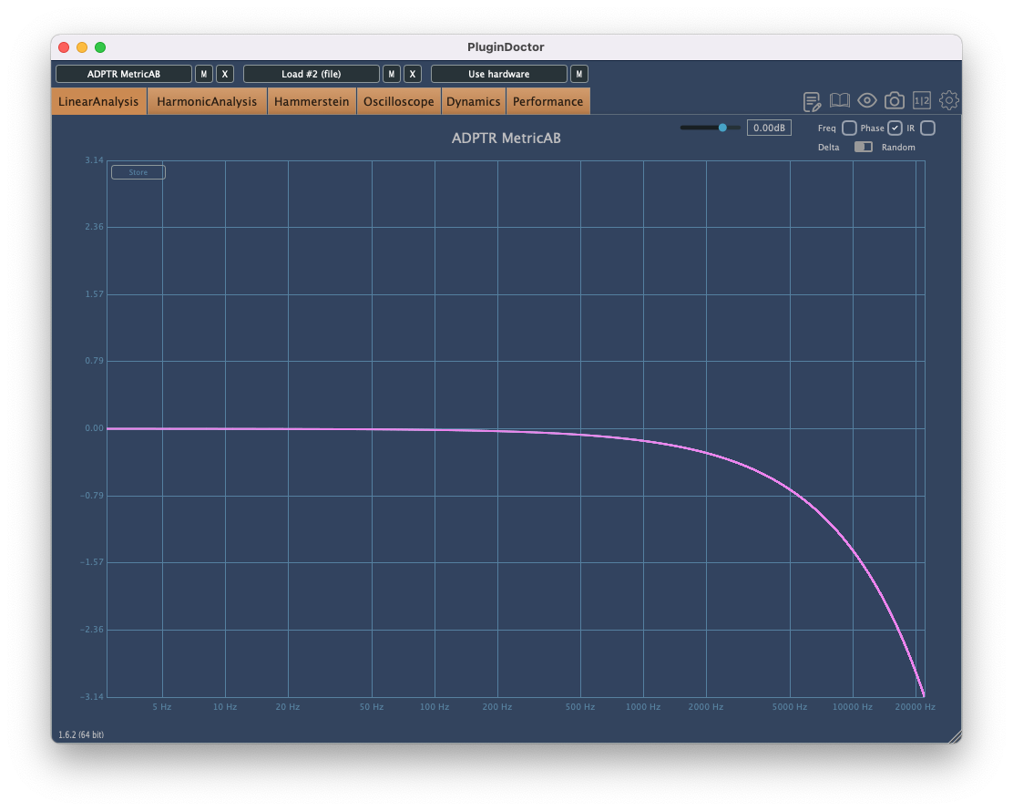Image resolution: width=1013 pixels, height=811 pixels.
Task: Open the Load #2 (file) selector
Action: [x=312, y=74]
